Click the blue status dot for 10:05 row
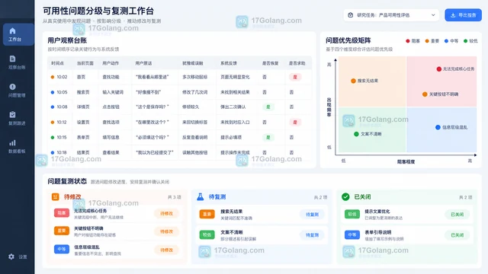Screen dimensions: 488x274 click(53, 92)
